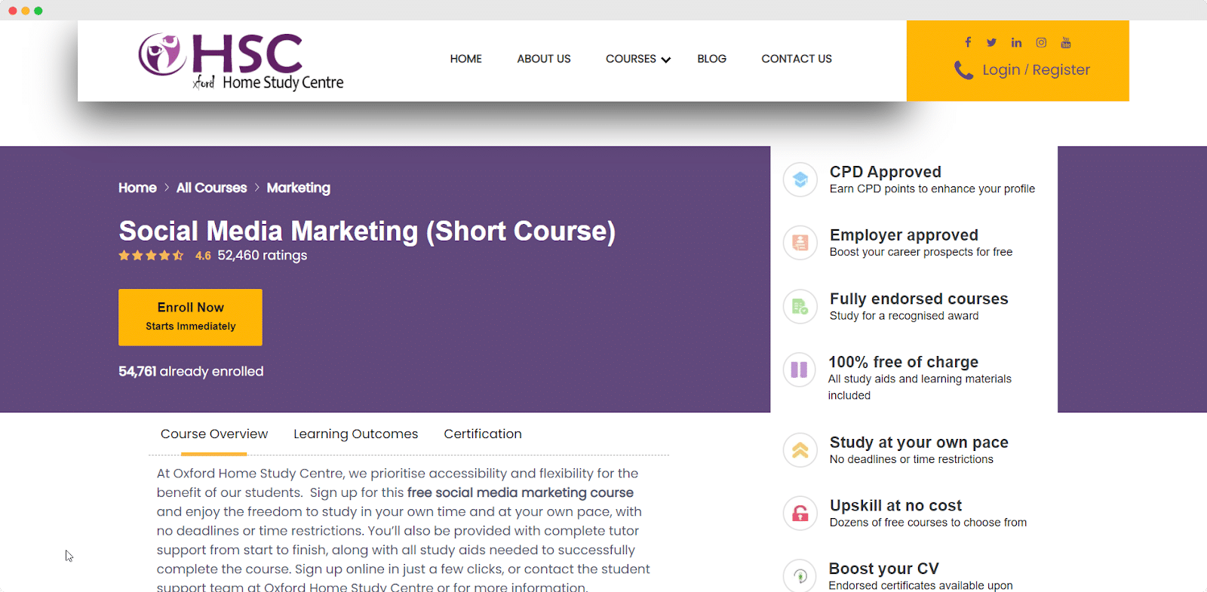Click the 100% free of charge heading
This screenshot has width=1207, height=592.
click(x=903, y=362)
